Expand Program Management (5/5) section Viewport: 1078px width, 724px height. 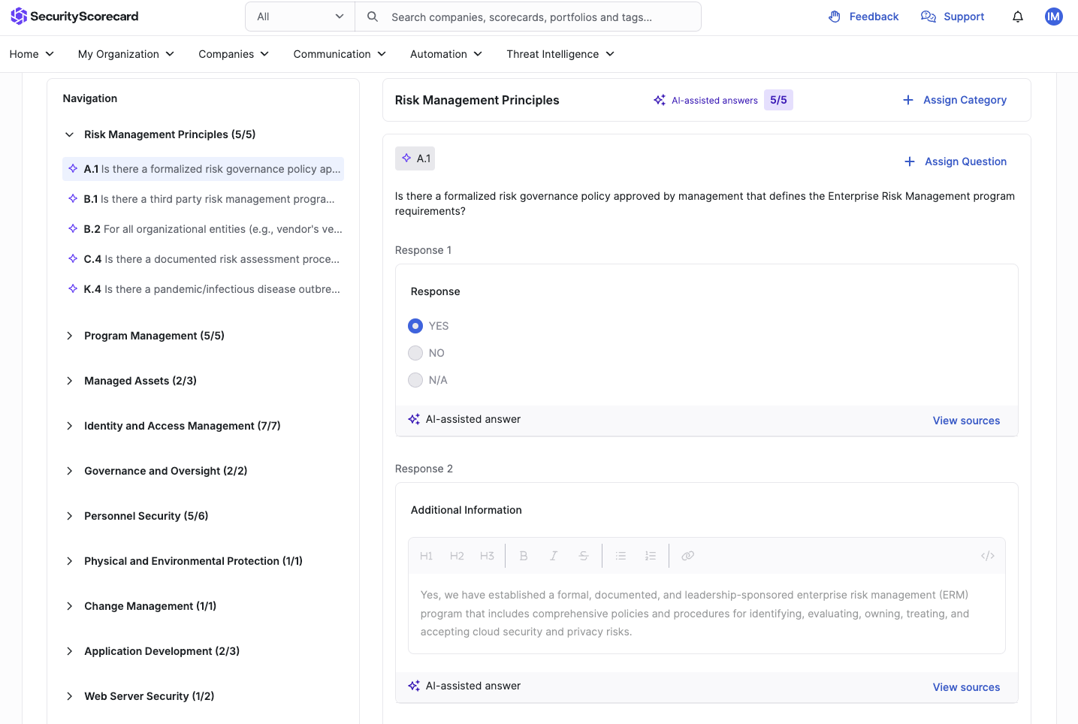[x=69, y=336]
